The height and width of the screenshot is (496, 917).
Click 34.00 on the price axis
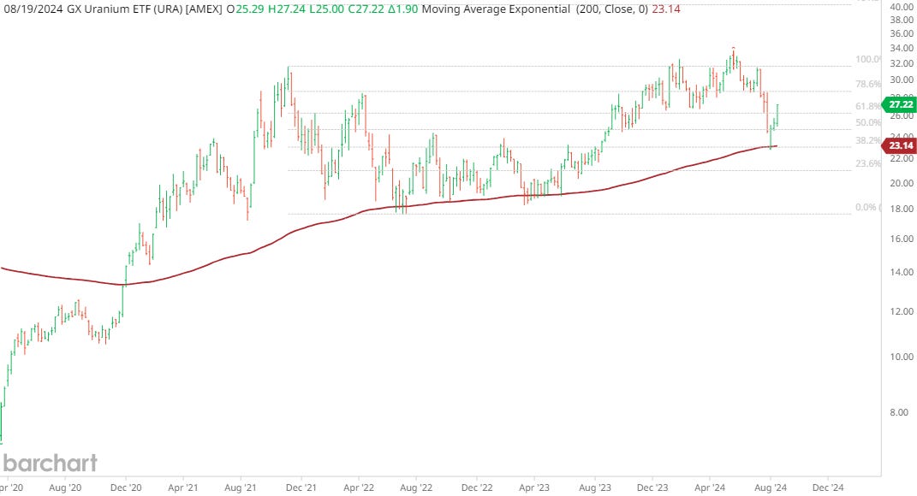pos(902,49)
